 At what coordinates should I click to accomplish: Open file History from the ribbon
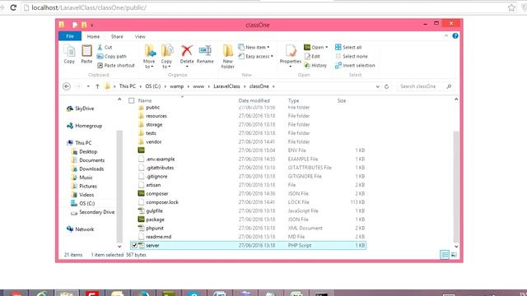pyautogui.click(x=315, y=66)
